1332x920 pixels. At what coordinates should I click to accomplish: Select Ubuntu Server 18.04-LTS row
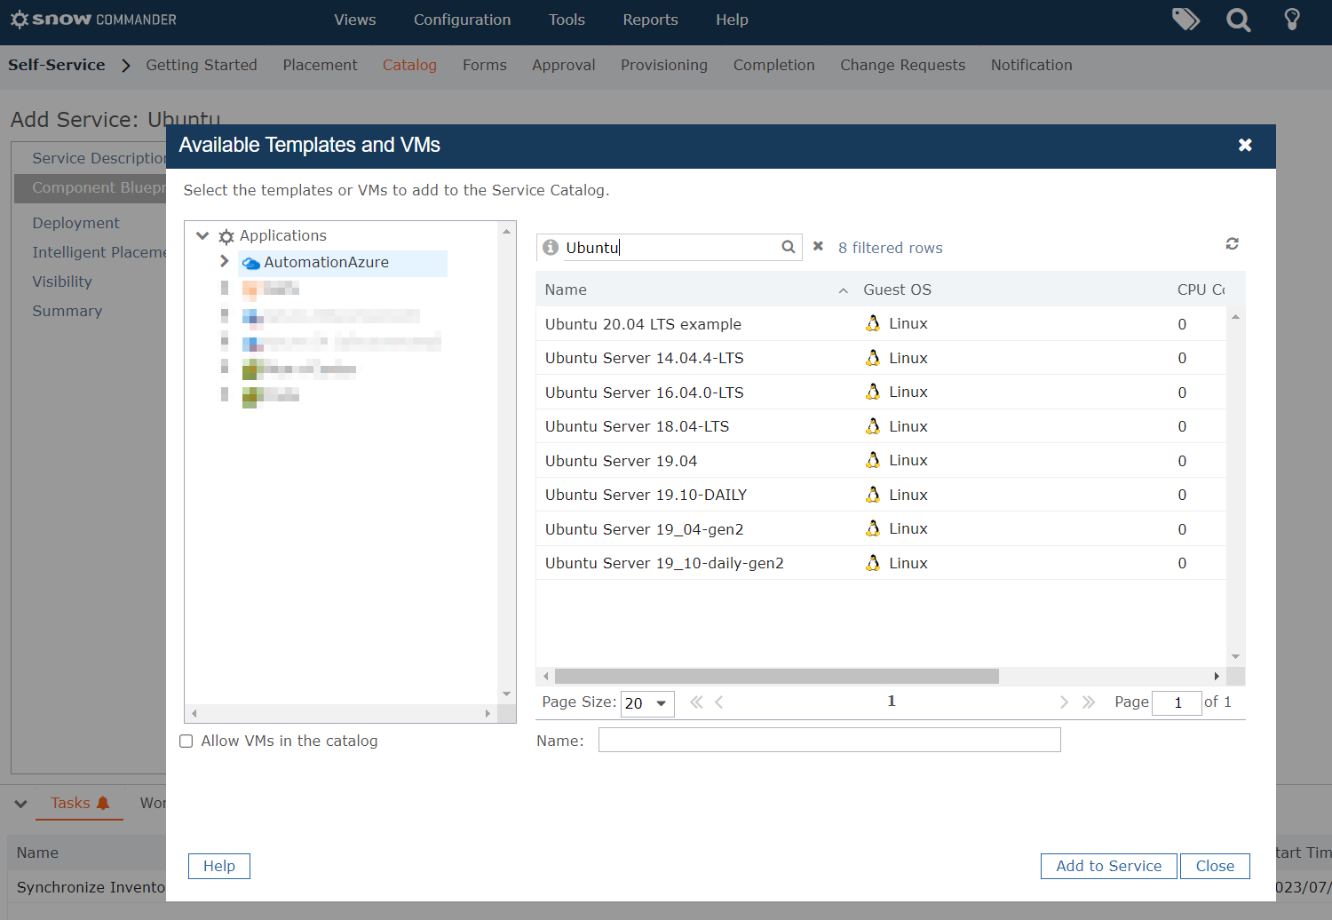click(x=881, y=426)
